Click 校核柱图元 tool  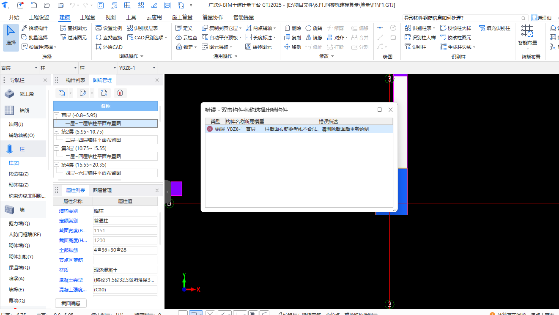456,37
